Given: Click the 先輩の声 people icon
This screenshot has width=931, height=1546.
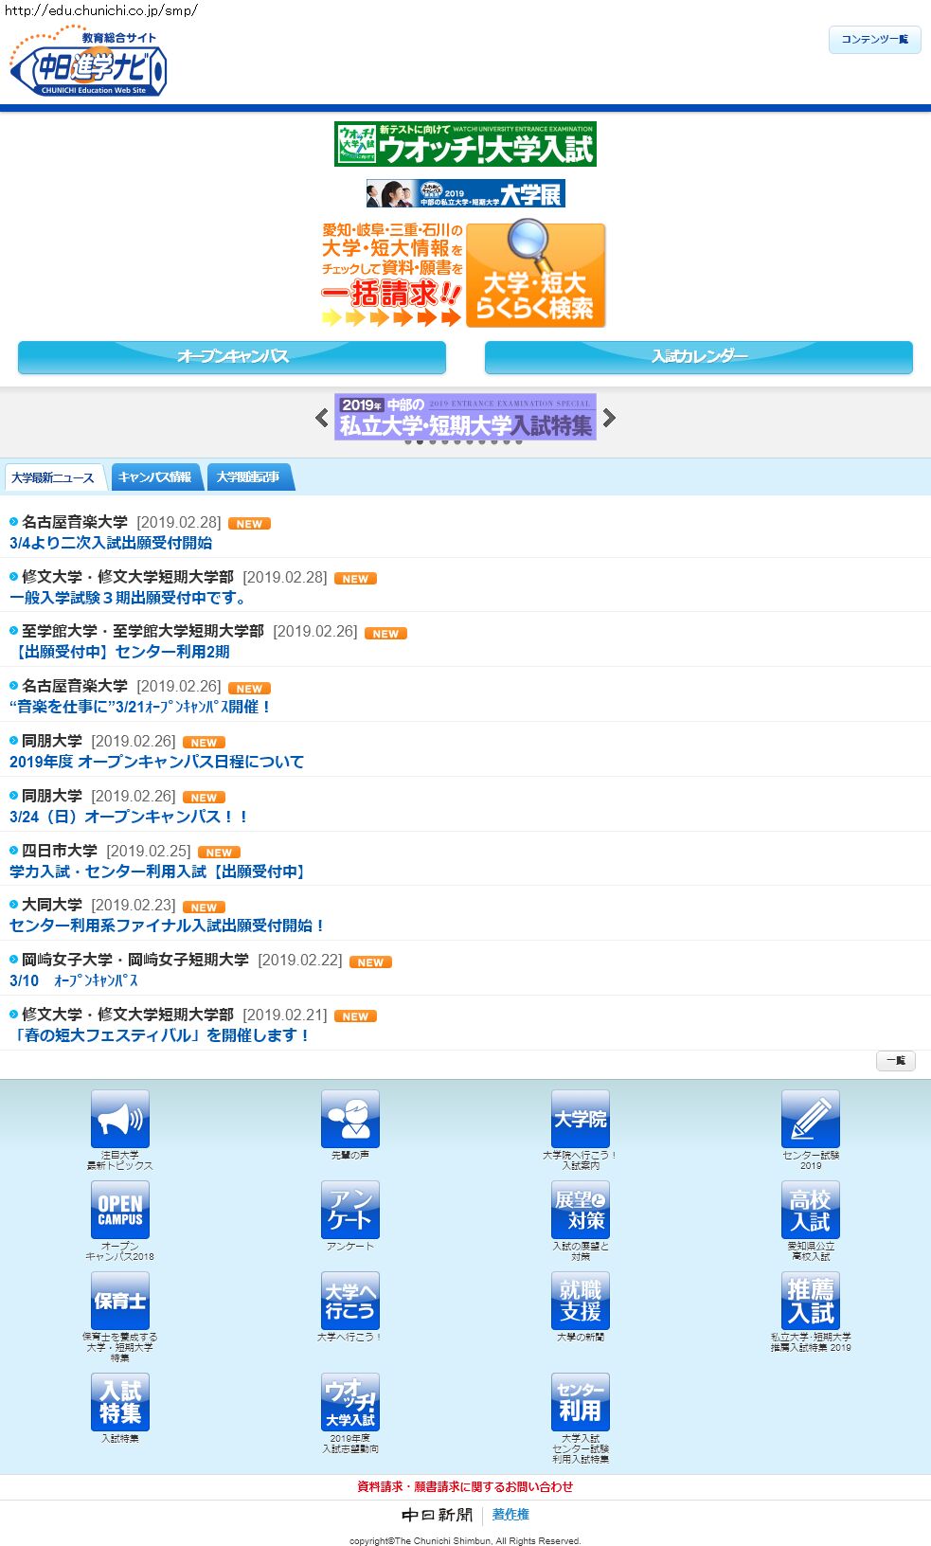Looking at the screenshot, I should click(350, 1119).
